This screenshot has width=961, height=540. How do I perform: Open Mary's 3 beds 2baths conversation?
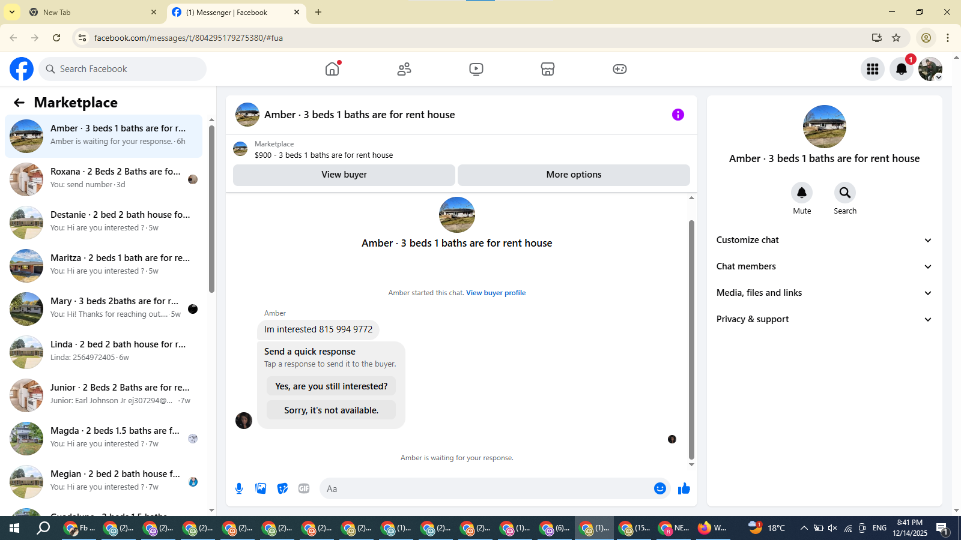(x=103, y=309)
